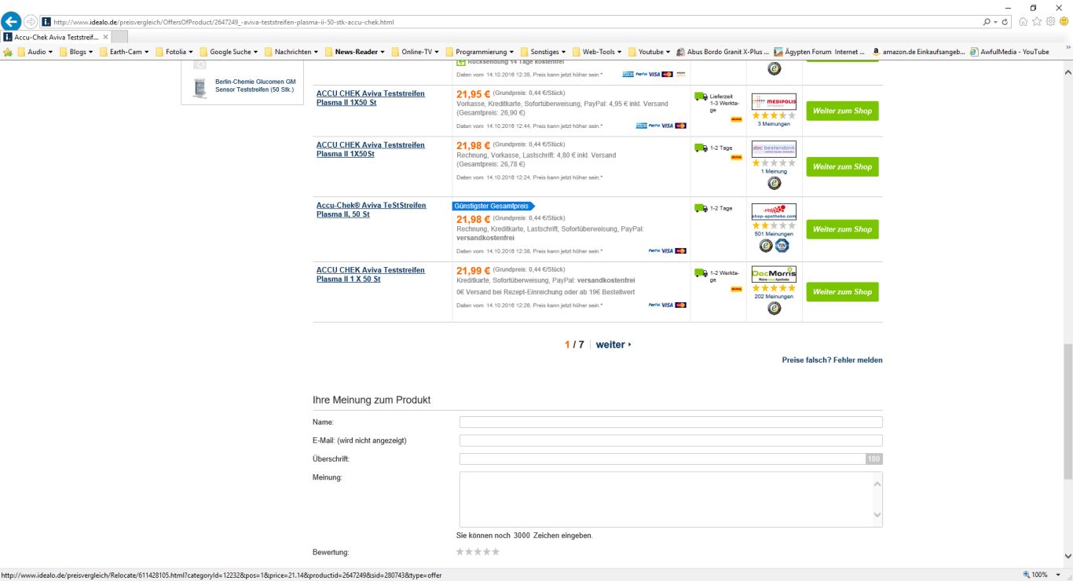Open the Audio bookmarks folder
Image resolution: width=1073 pixels, height=581 pixels.
[35, 52]
